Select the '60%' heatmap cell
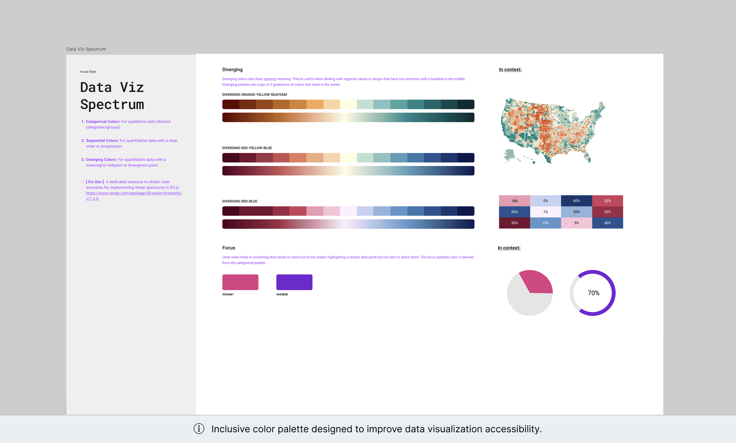The height and width of the screenshot is (443, 736). [x=576, y=201]
